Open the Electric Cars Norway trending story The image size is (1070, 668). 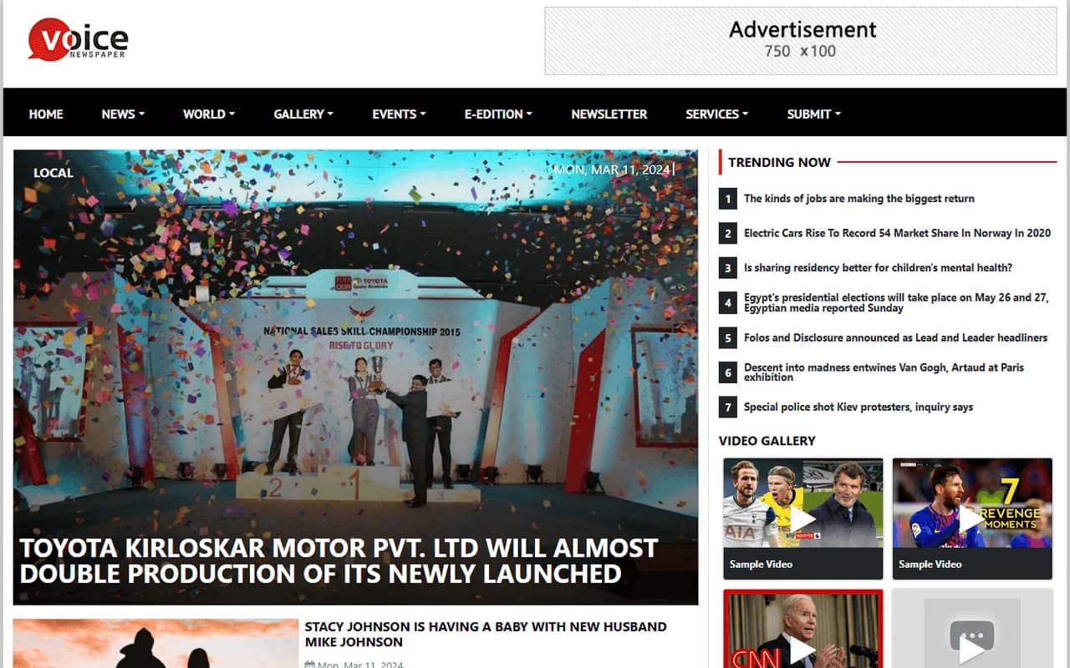(x=894, y=233)
